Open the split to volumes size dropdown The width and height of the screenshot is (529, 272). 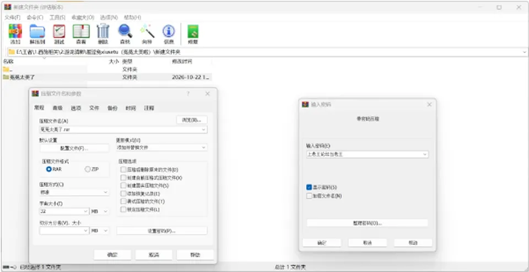point(85,231)
